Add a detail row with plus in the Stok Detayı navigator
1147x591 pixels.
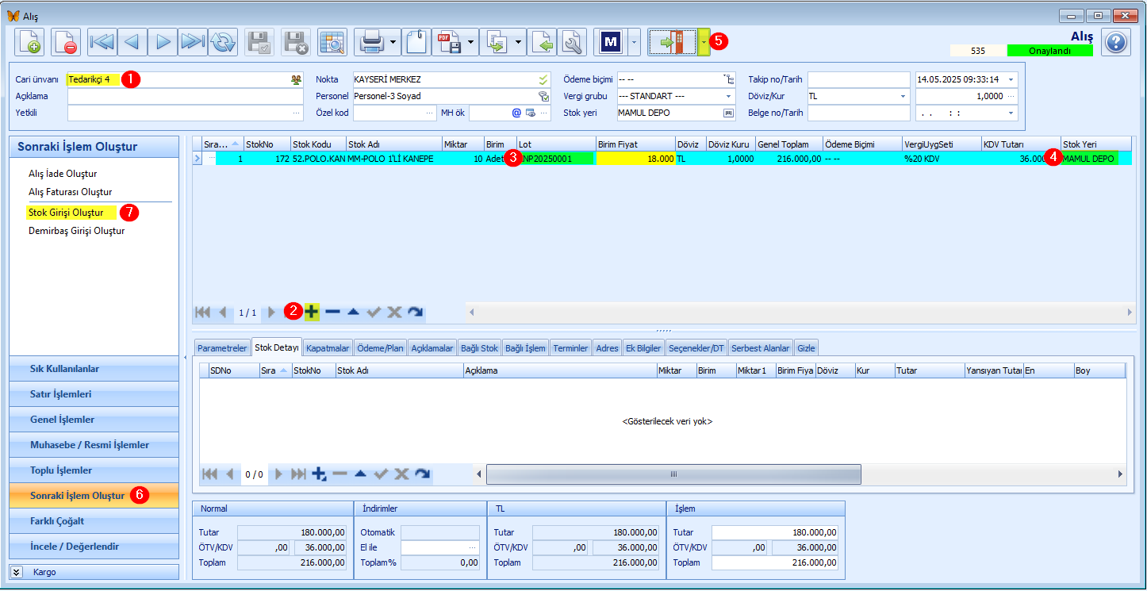(x=319, y=474)
